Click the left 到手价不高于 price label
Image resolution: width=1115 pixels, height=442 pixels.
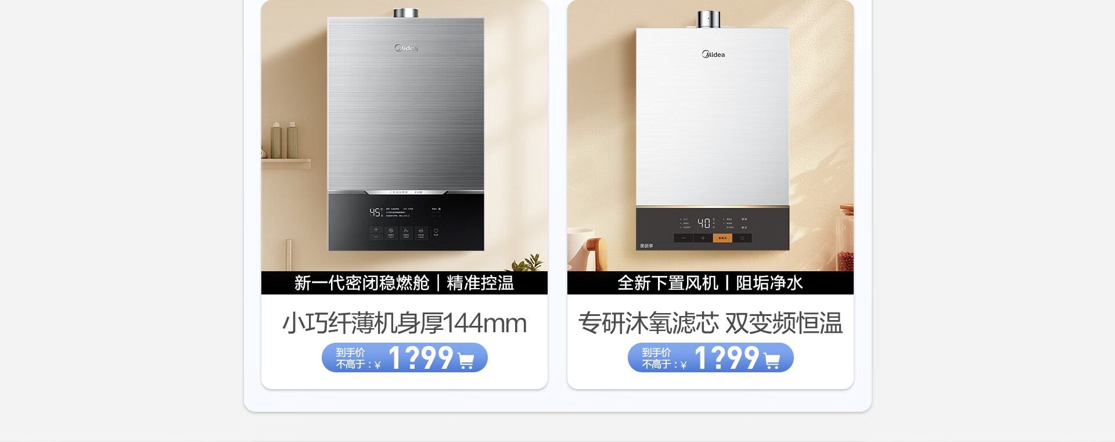point(358,358)
